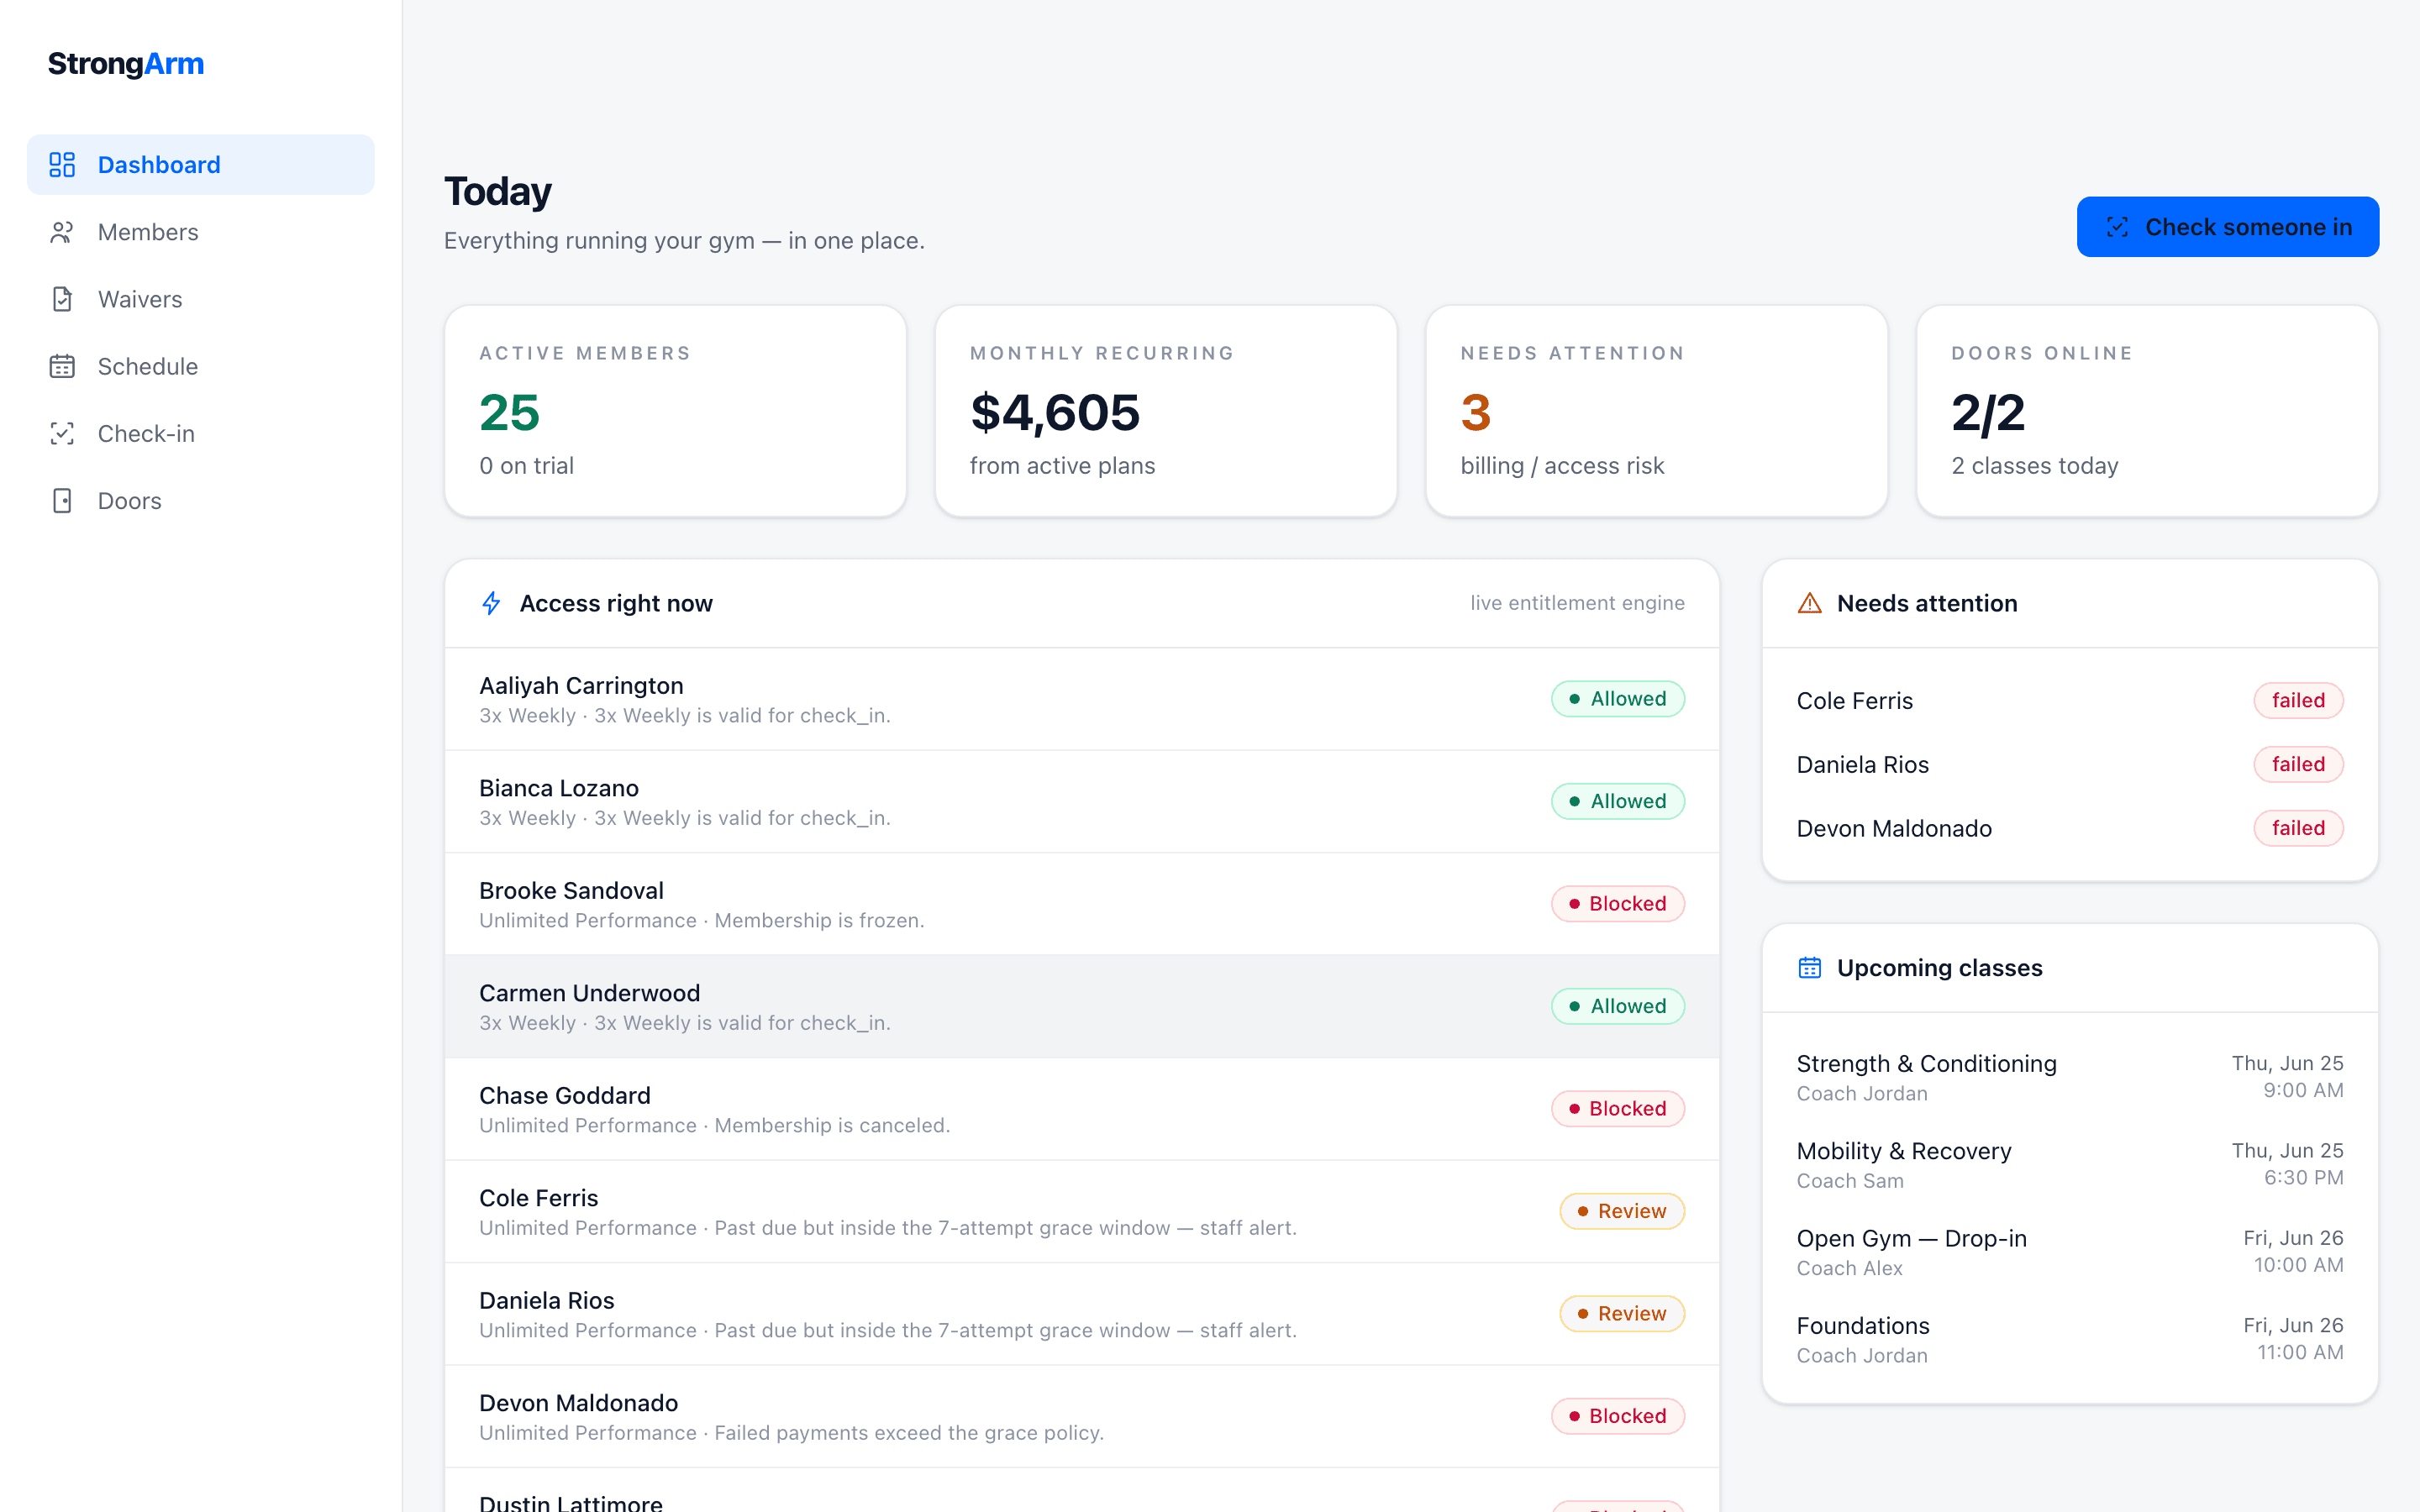Select Doors in the sidebar
The height and width of the screenshot is (1512, 2420).
(201, 500)
